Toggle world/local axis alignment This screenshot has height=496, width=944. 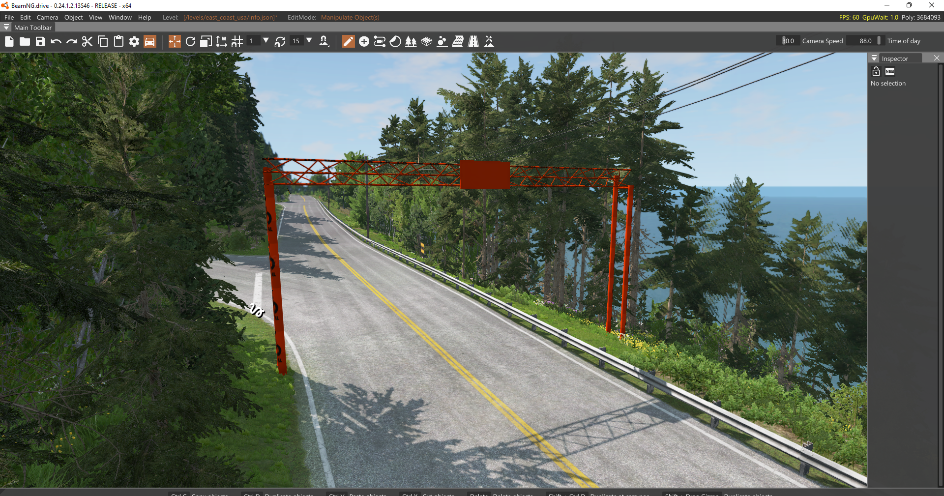pos(222,42)
